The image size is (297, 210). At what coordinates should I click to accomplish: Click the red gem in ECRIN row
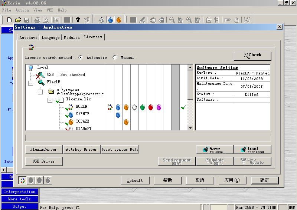[150, 107]
